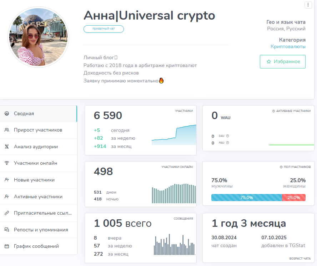Click the star icon in Избранное button

[x=269, y=62]
